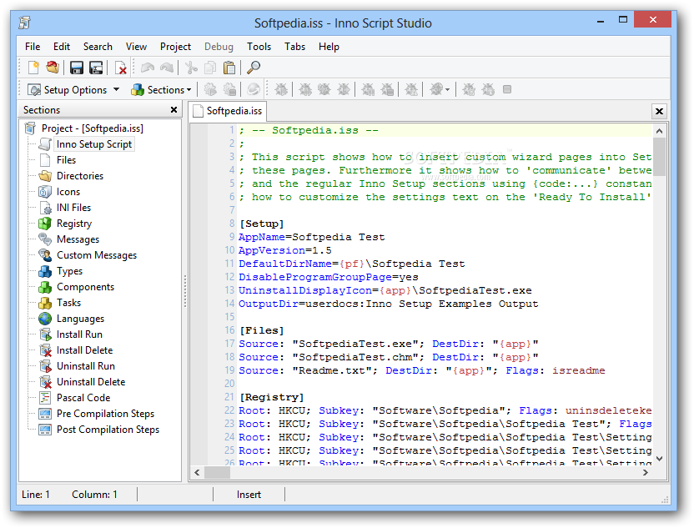Run the setup with the globe icon
Screen dimensions: 694x528
point(254,90)
